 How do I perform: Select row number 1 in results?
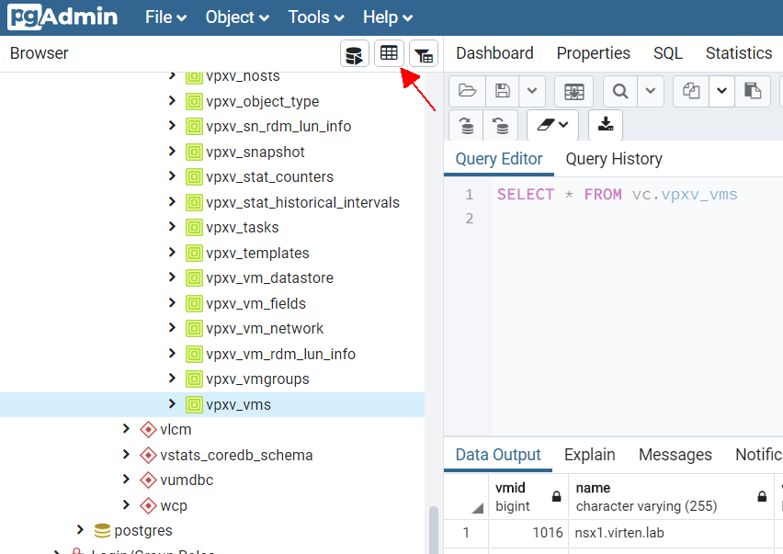tap(466, 533)
